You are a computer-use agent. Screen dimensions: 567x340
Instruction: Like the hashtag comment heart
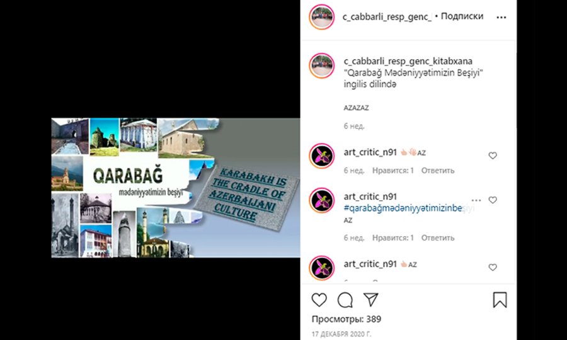click(x=493, y=200)
